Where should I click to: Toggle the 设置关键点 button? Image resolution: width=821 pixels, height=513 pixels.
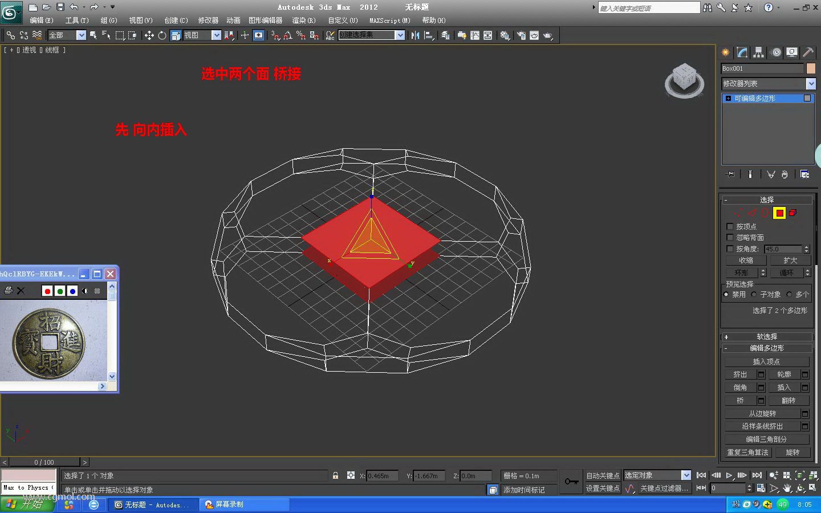click(x=603, y=488)
